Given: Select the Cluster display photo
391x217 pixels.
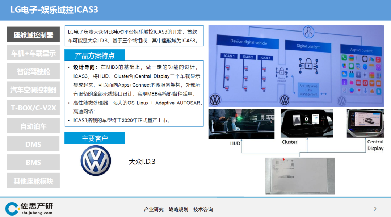Looking at the screenshot, I should click(307, 123).
